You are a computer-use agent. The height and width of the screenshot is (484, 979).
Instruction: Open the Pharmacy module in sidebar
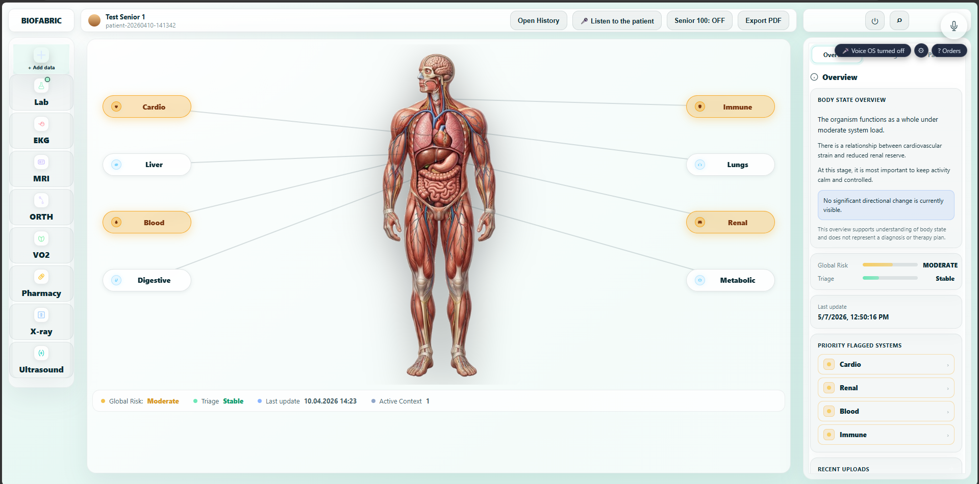point(41,284)
